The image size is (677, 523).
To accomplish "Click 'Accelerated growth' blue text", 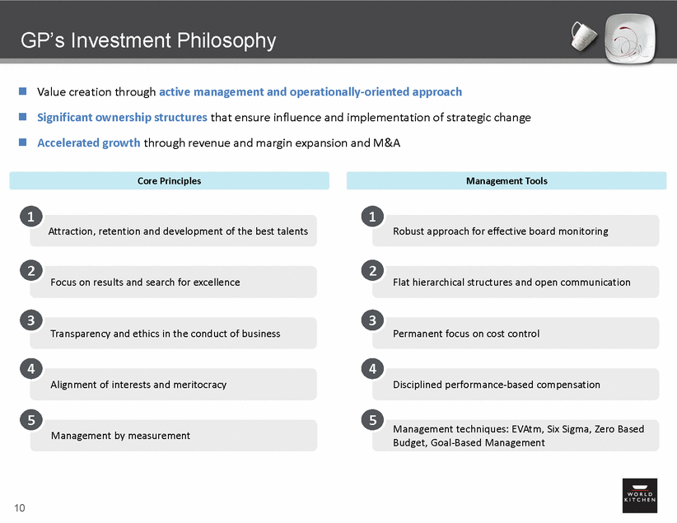I will point(89,142).
